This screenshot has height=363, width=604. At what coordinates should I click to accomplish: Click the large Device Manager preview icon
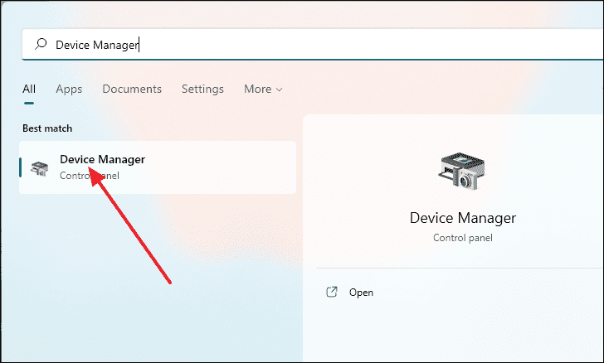pyautogui.click(x=462, y=171)
